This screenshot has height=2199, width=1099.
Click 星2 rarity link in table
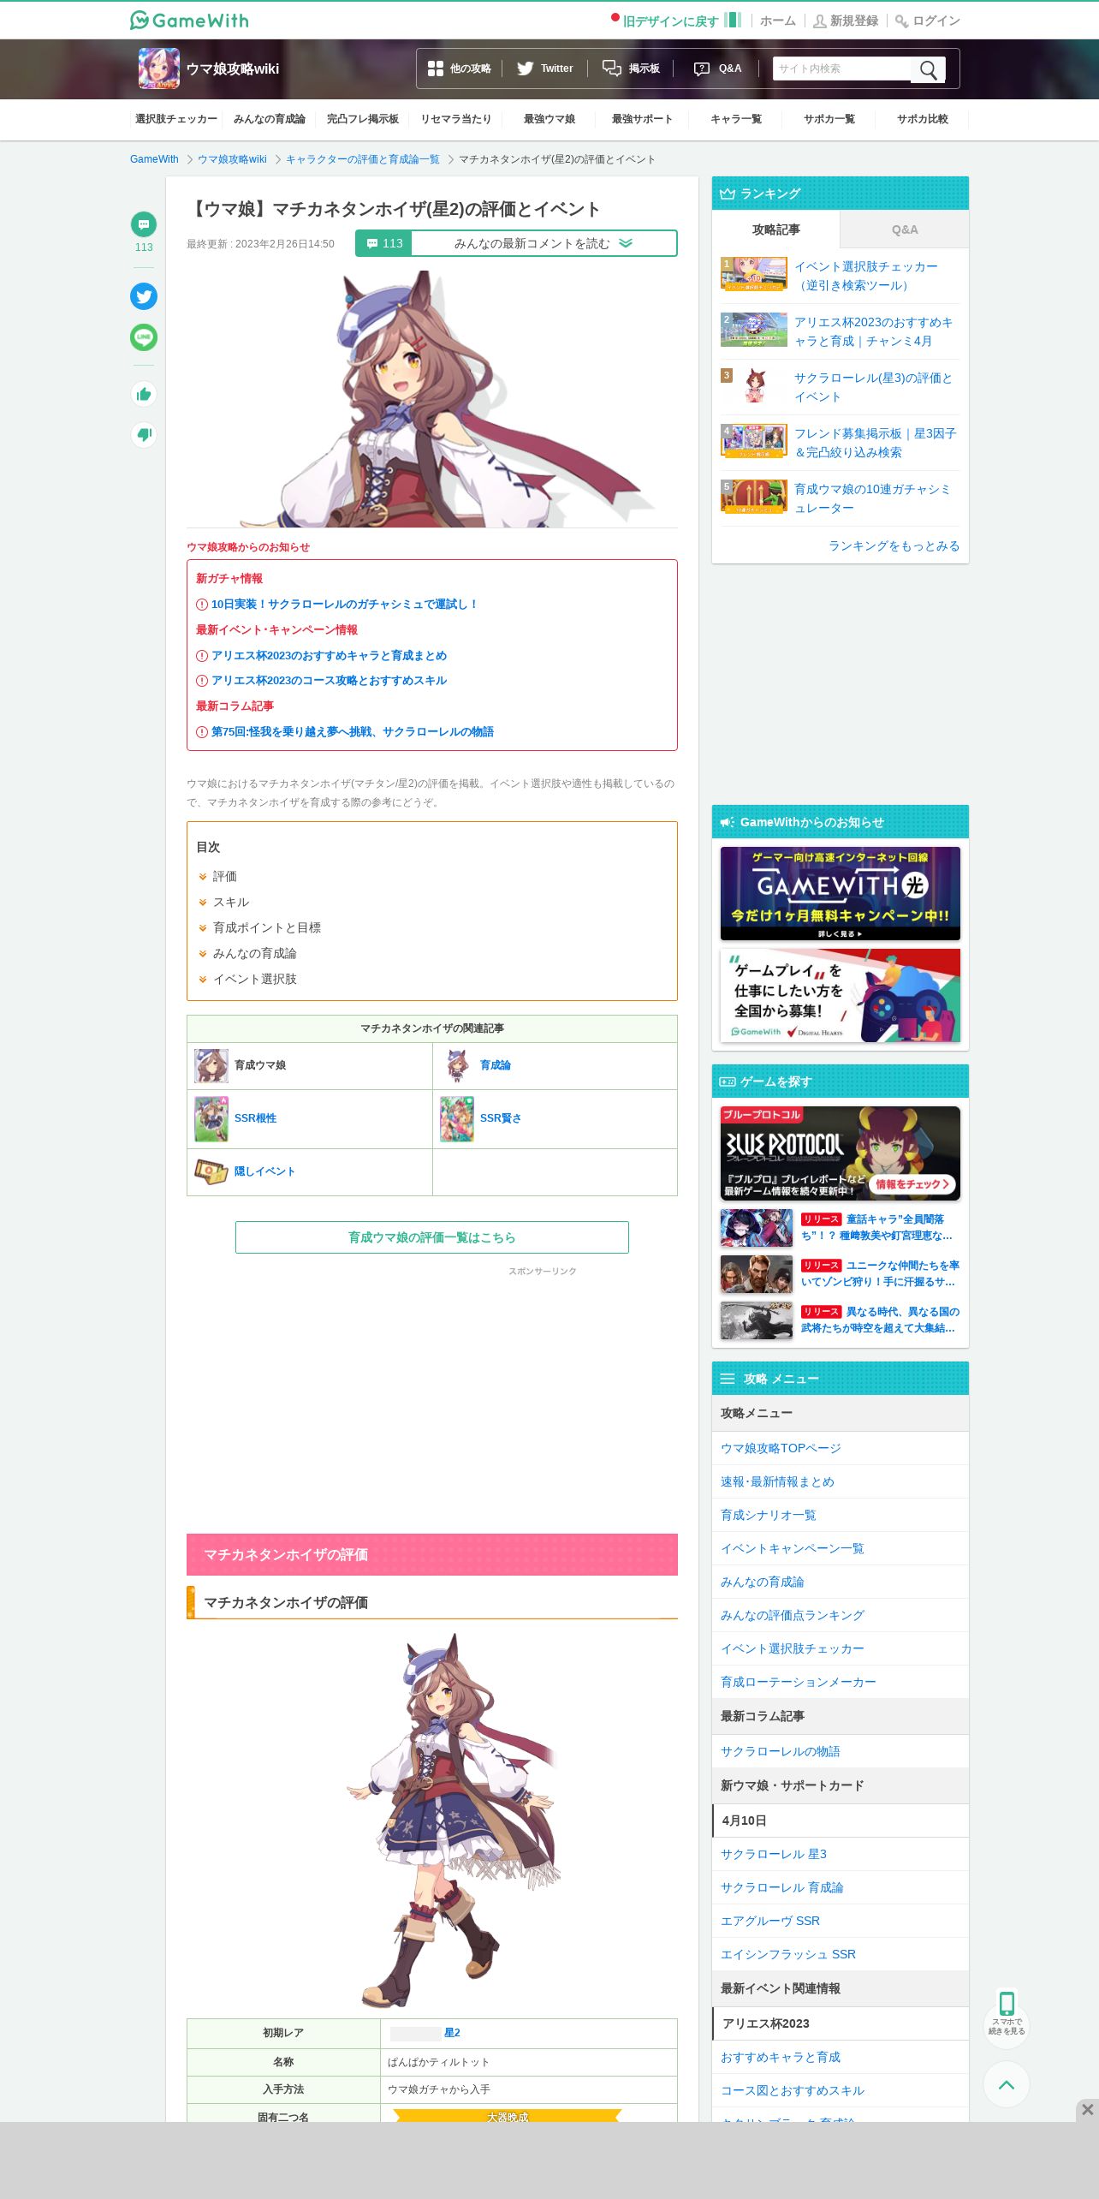click(x=452, y=2032)
